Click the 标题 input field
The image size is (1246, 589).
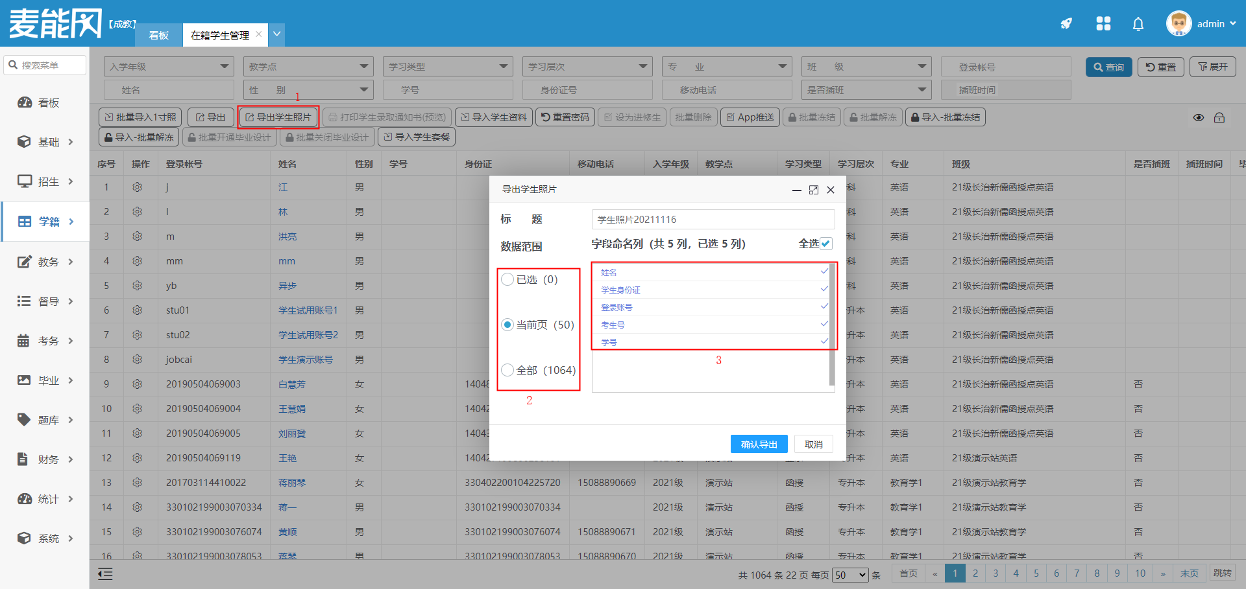713,220
